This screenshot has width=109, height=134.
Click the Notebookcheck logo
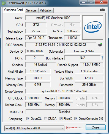74,128
